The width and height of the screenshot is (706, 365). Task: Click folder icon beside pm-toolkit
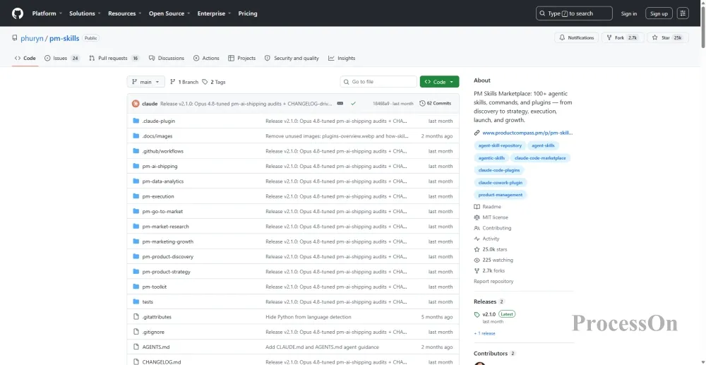[136, 287]
